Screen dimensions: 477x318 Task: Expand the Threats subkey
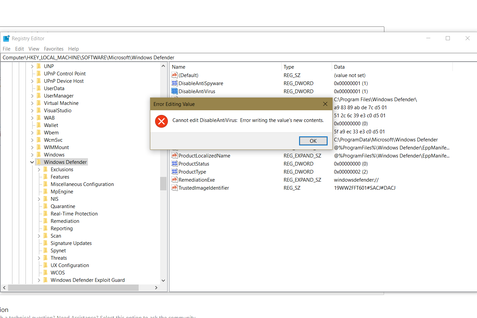click(39, 258)
